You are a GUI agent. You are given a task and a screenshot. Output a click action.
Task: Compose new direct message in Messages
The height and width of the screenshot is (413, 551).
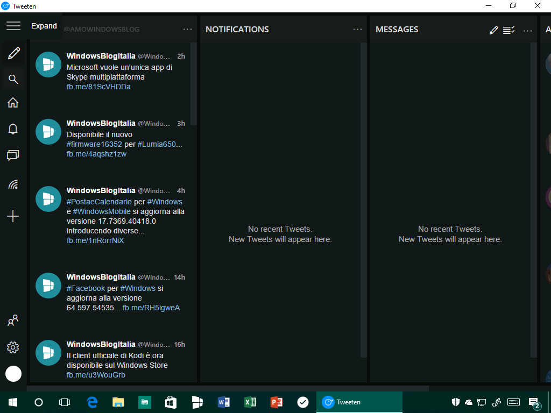pos(494,31)
